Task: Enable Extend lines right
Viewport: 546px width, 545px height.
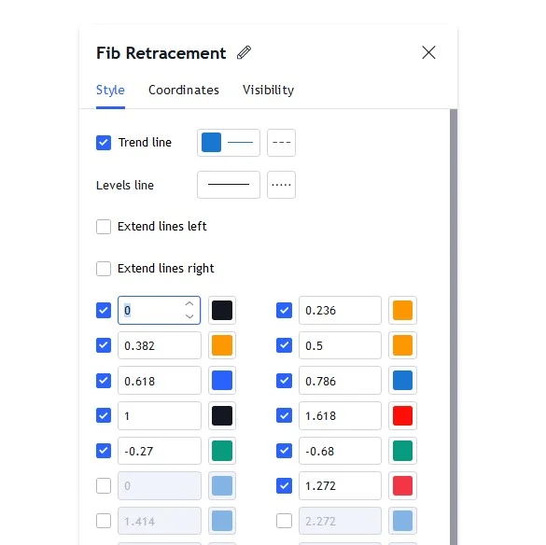Action: coord(104,269)
